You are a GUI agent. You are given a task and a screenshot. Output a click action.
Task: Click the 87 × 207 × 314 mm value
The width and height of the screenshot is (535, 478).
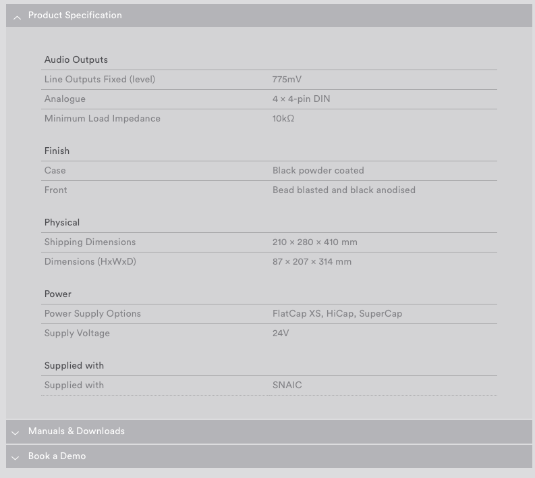pyautogui.click(x=312, y=262)
